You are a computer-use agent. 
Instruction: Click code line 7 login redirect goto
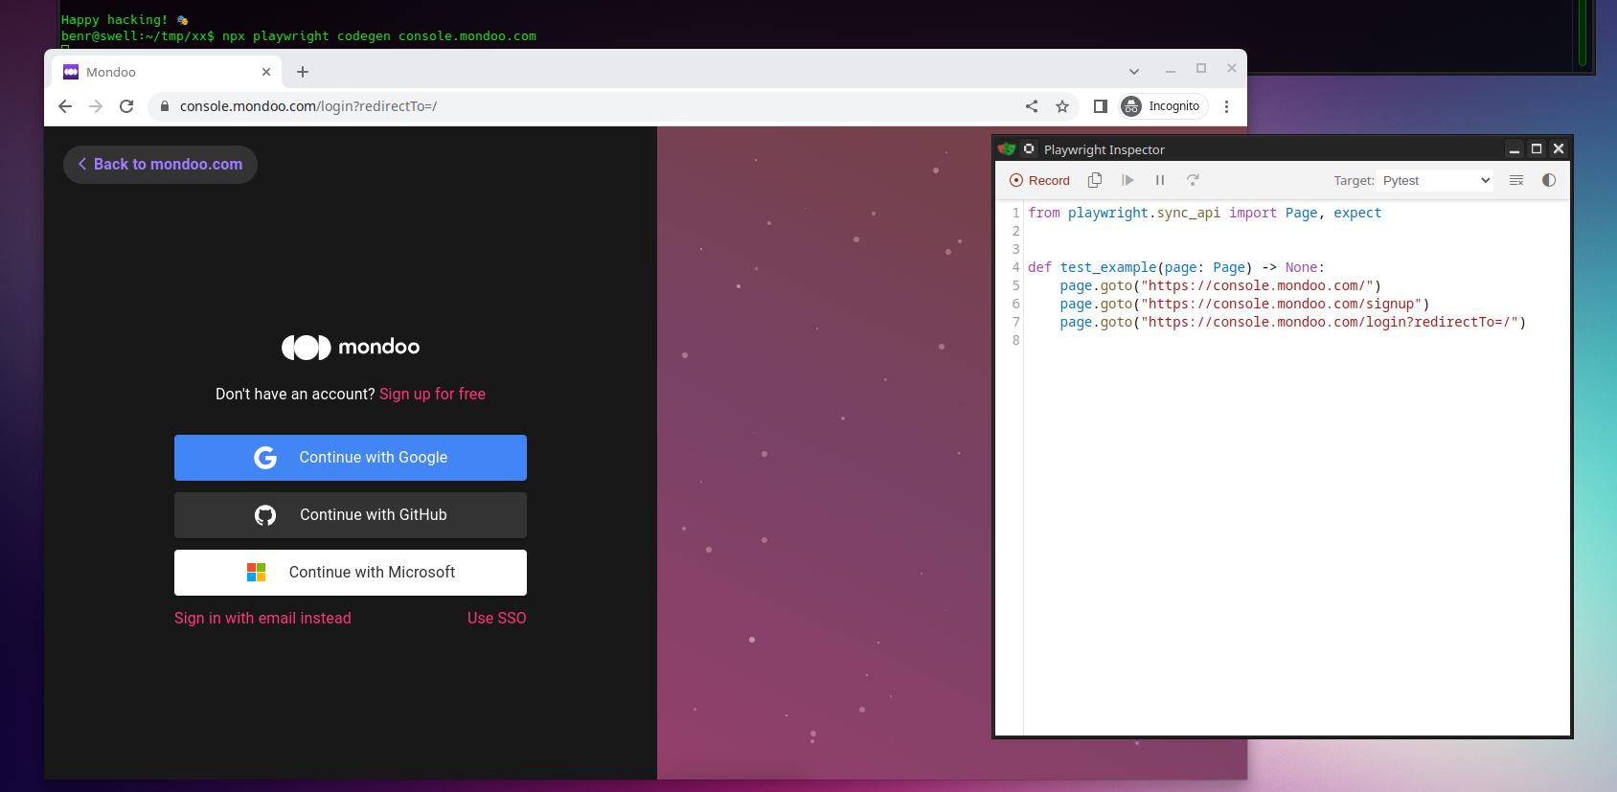click(1292, 322)
